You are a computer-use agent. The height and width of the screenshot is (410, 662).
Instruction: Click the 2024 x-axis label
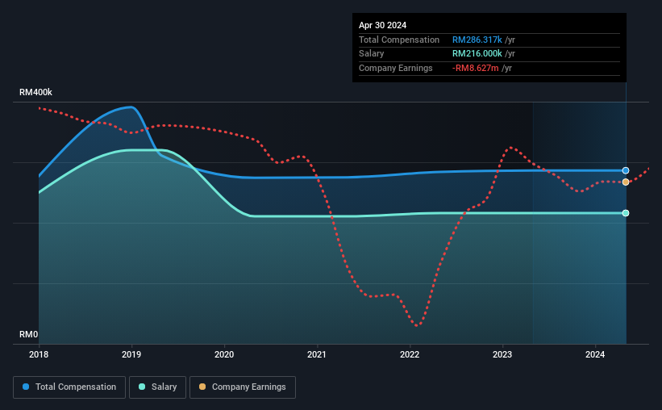click(x=595, y=354)
